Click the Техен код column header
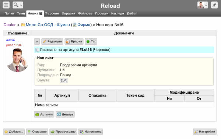Image resolution: width=221 pixels, height=139 pixels. [x=135, y=95]
